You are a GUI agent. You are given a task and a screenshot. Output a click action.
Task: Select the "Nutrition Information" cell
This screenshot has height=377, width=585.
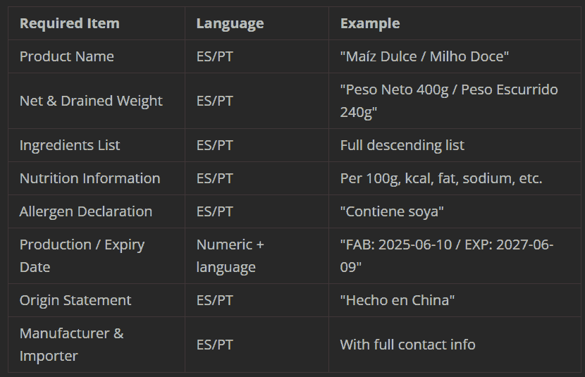point(90,178)
